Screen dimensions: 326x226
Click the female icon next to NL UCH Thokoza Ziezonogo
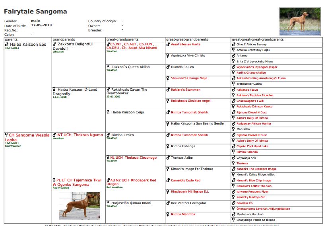click(x=108, y=157)
